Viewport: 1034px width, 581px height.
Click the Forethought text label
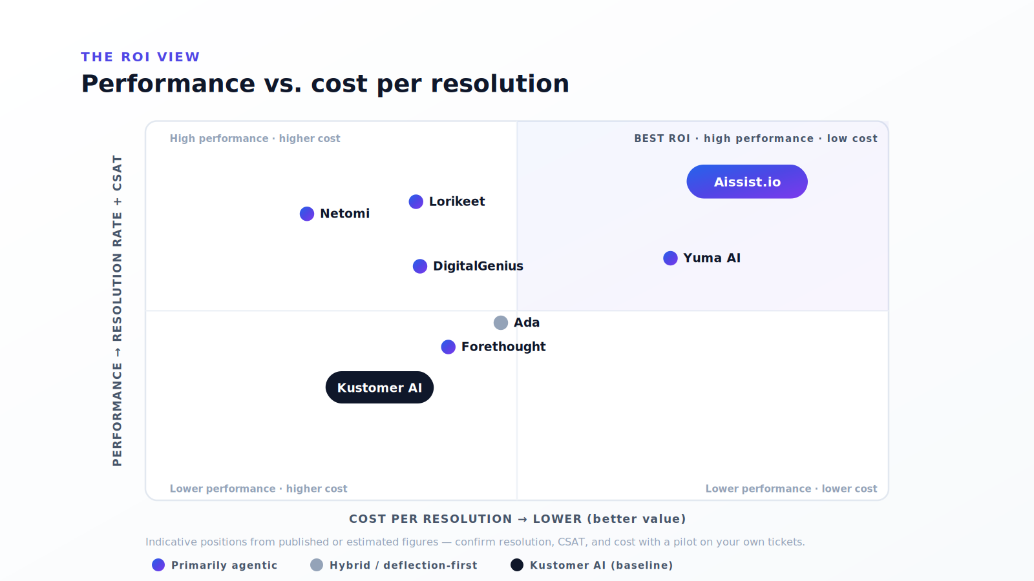pyautogui.click(x=503, y=347)
